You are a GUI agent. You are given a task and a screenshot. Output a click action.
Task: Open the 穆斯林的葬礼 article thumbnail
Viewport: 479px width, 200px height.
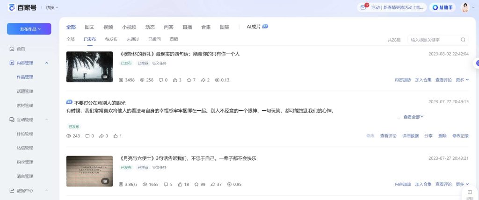click(x=89, y=67)
